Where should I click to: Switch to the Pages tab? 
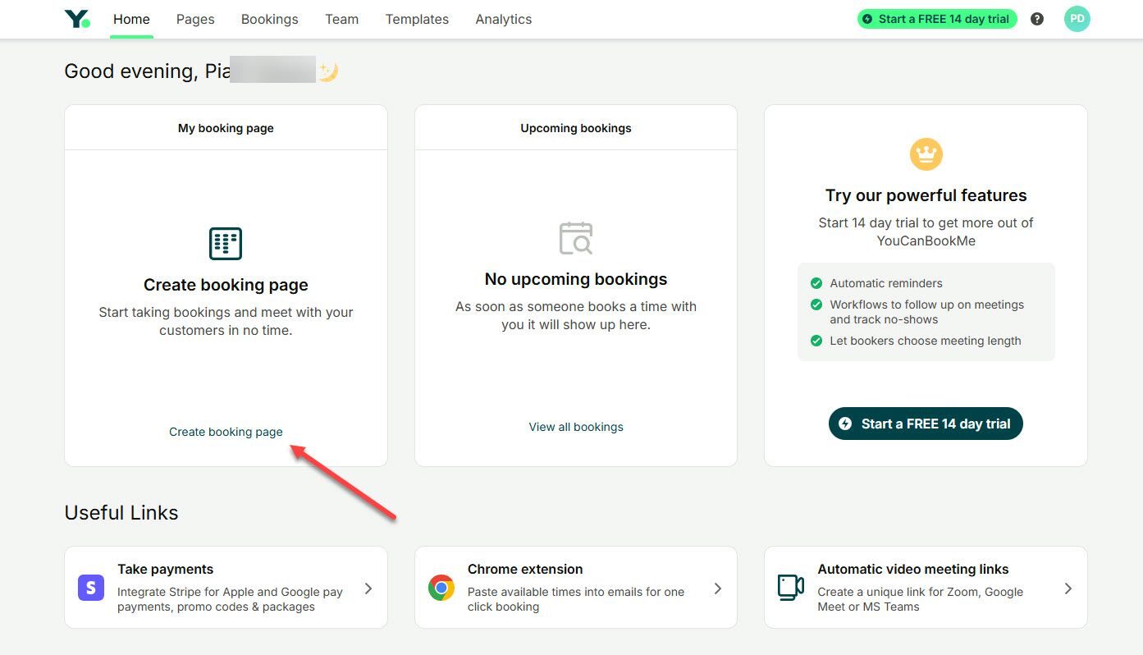tap(195, 19)
